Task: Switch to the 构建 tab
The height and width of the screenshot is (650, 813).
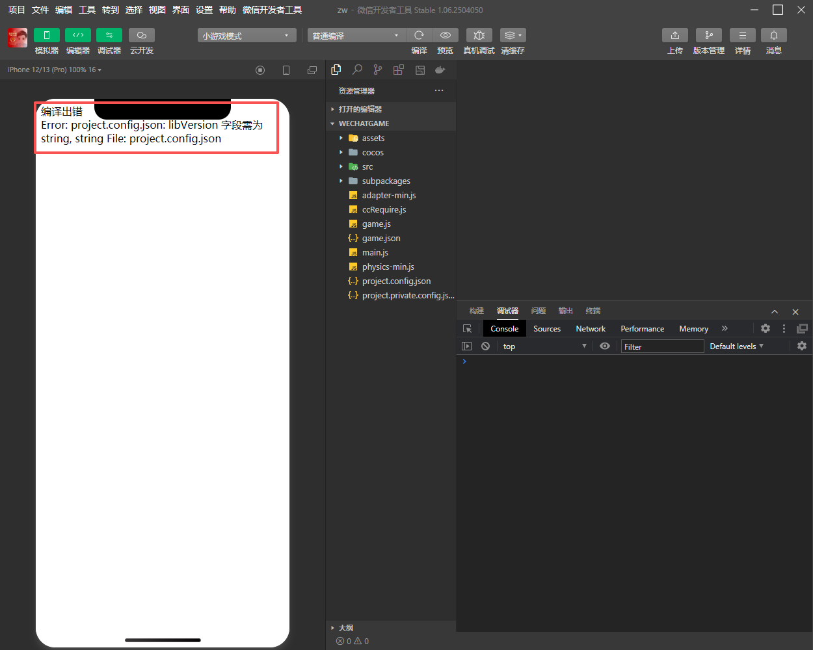Action: click(x=477, y=311)
